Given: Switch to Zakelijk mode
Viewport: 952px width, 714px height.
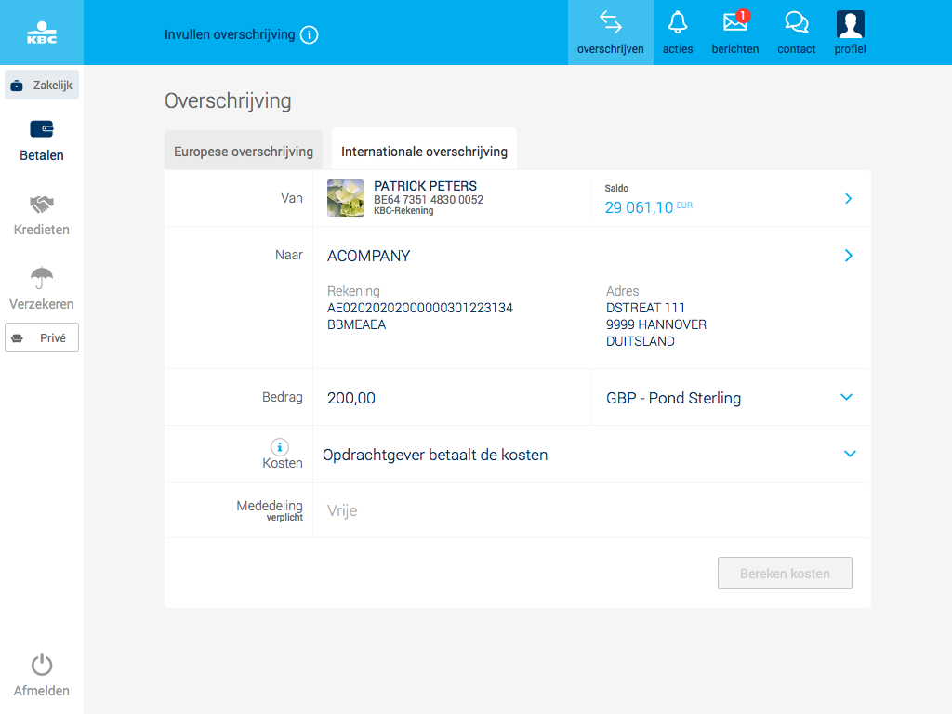Looking at the screenshot, I should point(42,85).
